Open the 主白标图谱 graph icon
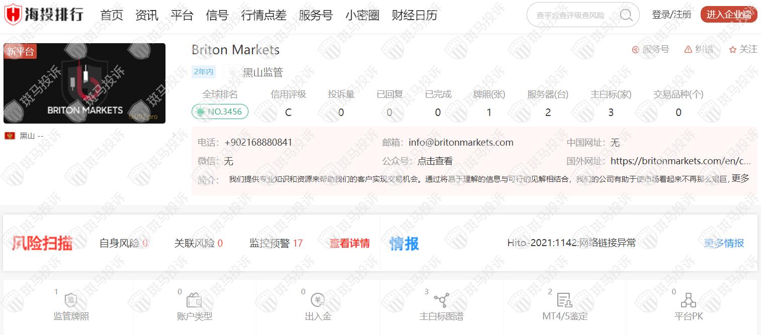This screenshot has height=335, width=761. click(441, 300)
